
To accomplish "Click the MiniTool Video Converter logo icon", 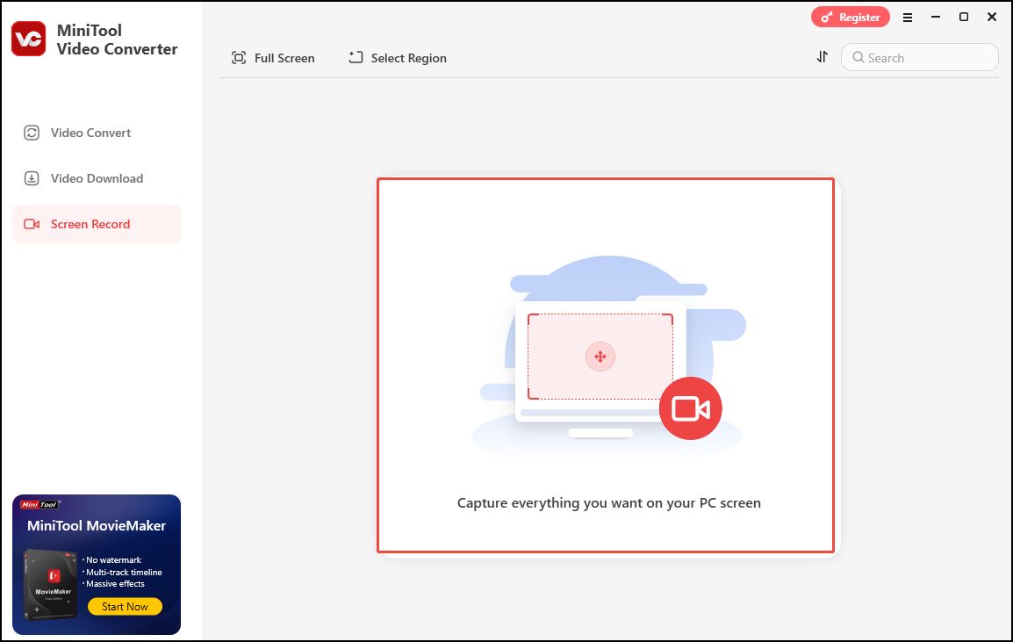I will click(28, 39).
